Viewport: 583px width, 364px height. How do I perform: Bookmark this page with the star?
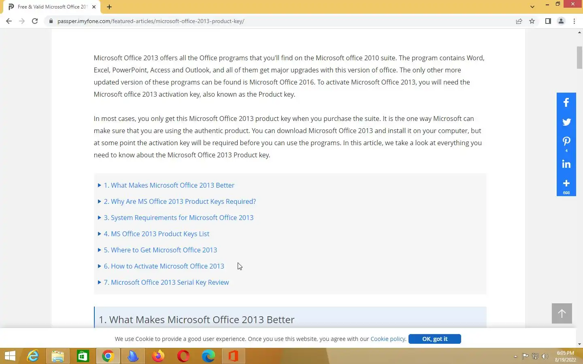pyautogui.click(x=532, y=21)
